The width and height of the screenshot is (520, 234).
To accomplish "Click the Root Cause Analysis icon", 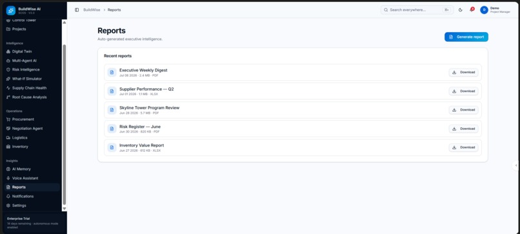I will click(x=8, y=97).
